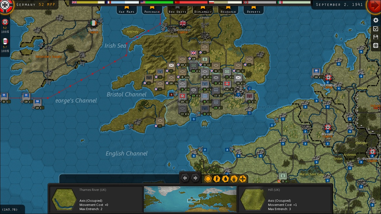This screenshot has width=381, height=214.
Task: Open the Research tab
Action: click(x=228, y=10)
